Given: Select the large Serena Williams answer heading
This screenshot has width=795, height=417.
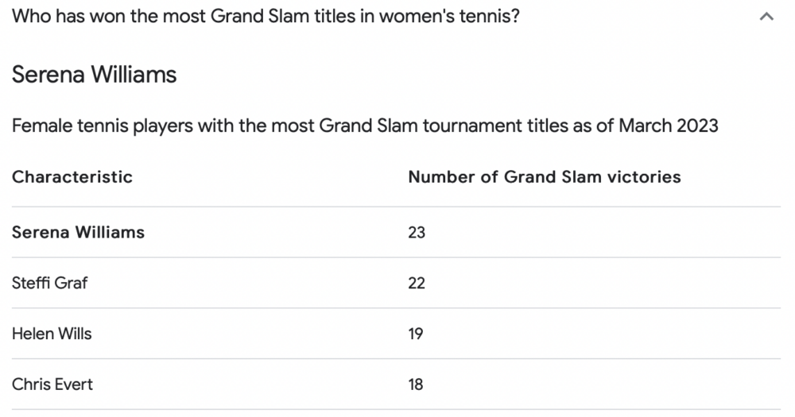Looking at the screenshot, I should click(x=95, y=75).
